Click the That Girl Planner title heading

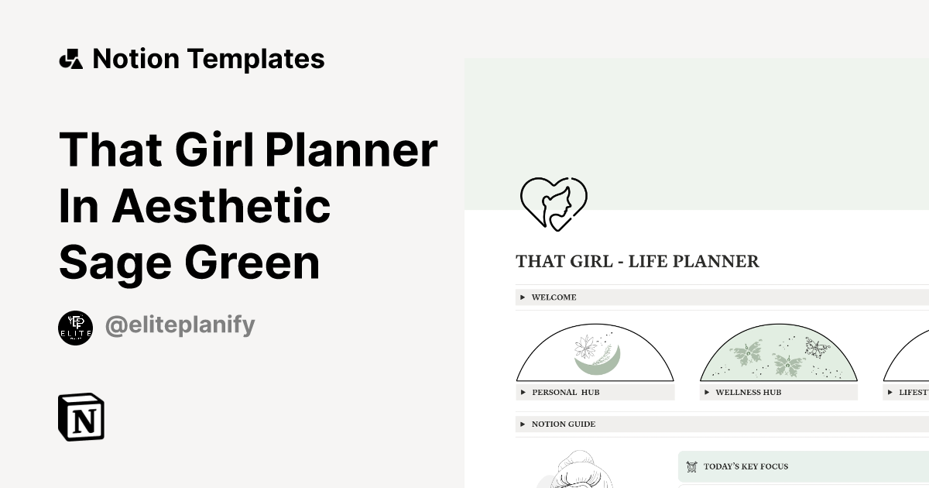click(x=248, y=204)
